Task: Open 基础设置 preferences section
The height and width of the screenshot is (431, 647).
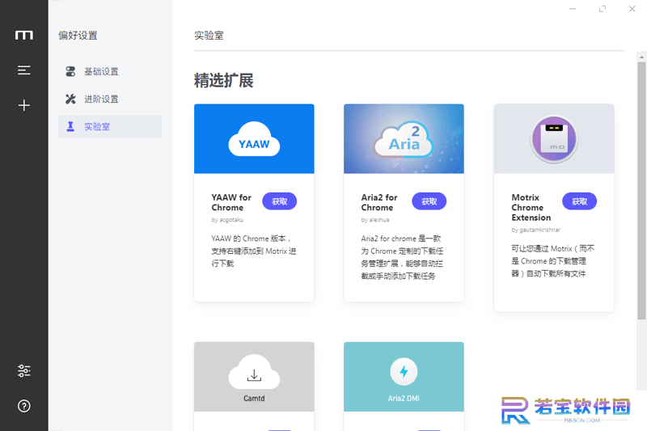Action: pyautogui.click(x=110, y=71)
